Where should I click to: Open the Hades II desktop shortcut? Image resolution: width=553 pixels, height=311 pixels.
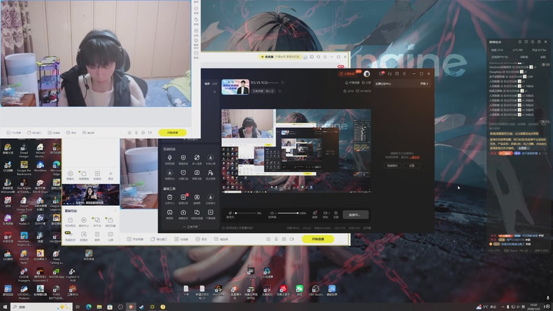pyautogui.click(x=24, y=220)
